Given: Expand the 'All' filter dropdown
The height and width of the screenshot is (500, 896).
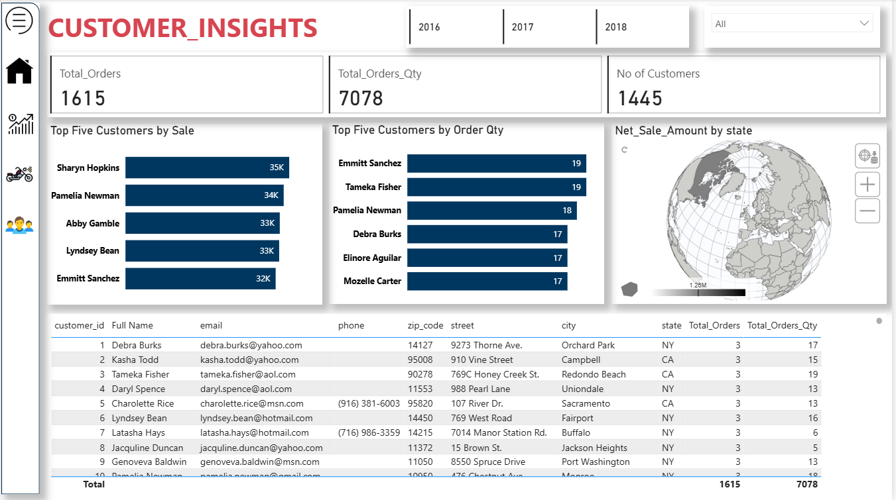Looking at the screenshot, I should tap(792, 24).
